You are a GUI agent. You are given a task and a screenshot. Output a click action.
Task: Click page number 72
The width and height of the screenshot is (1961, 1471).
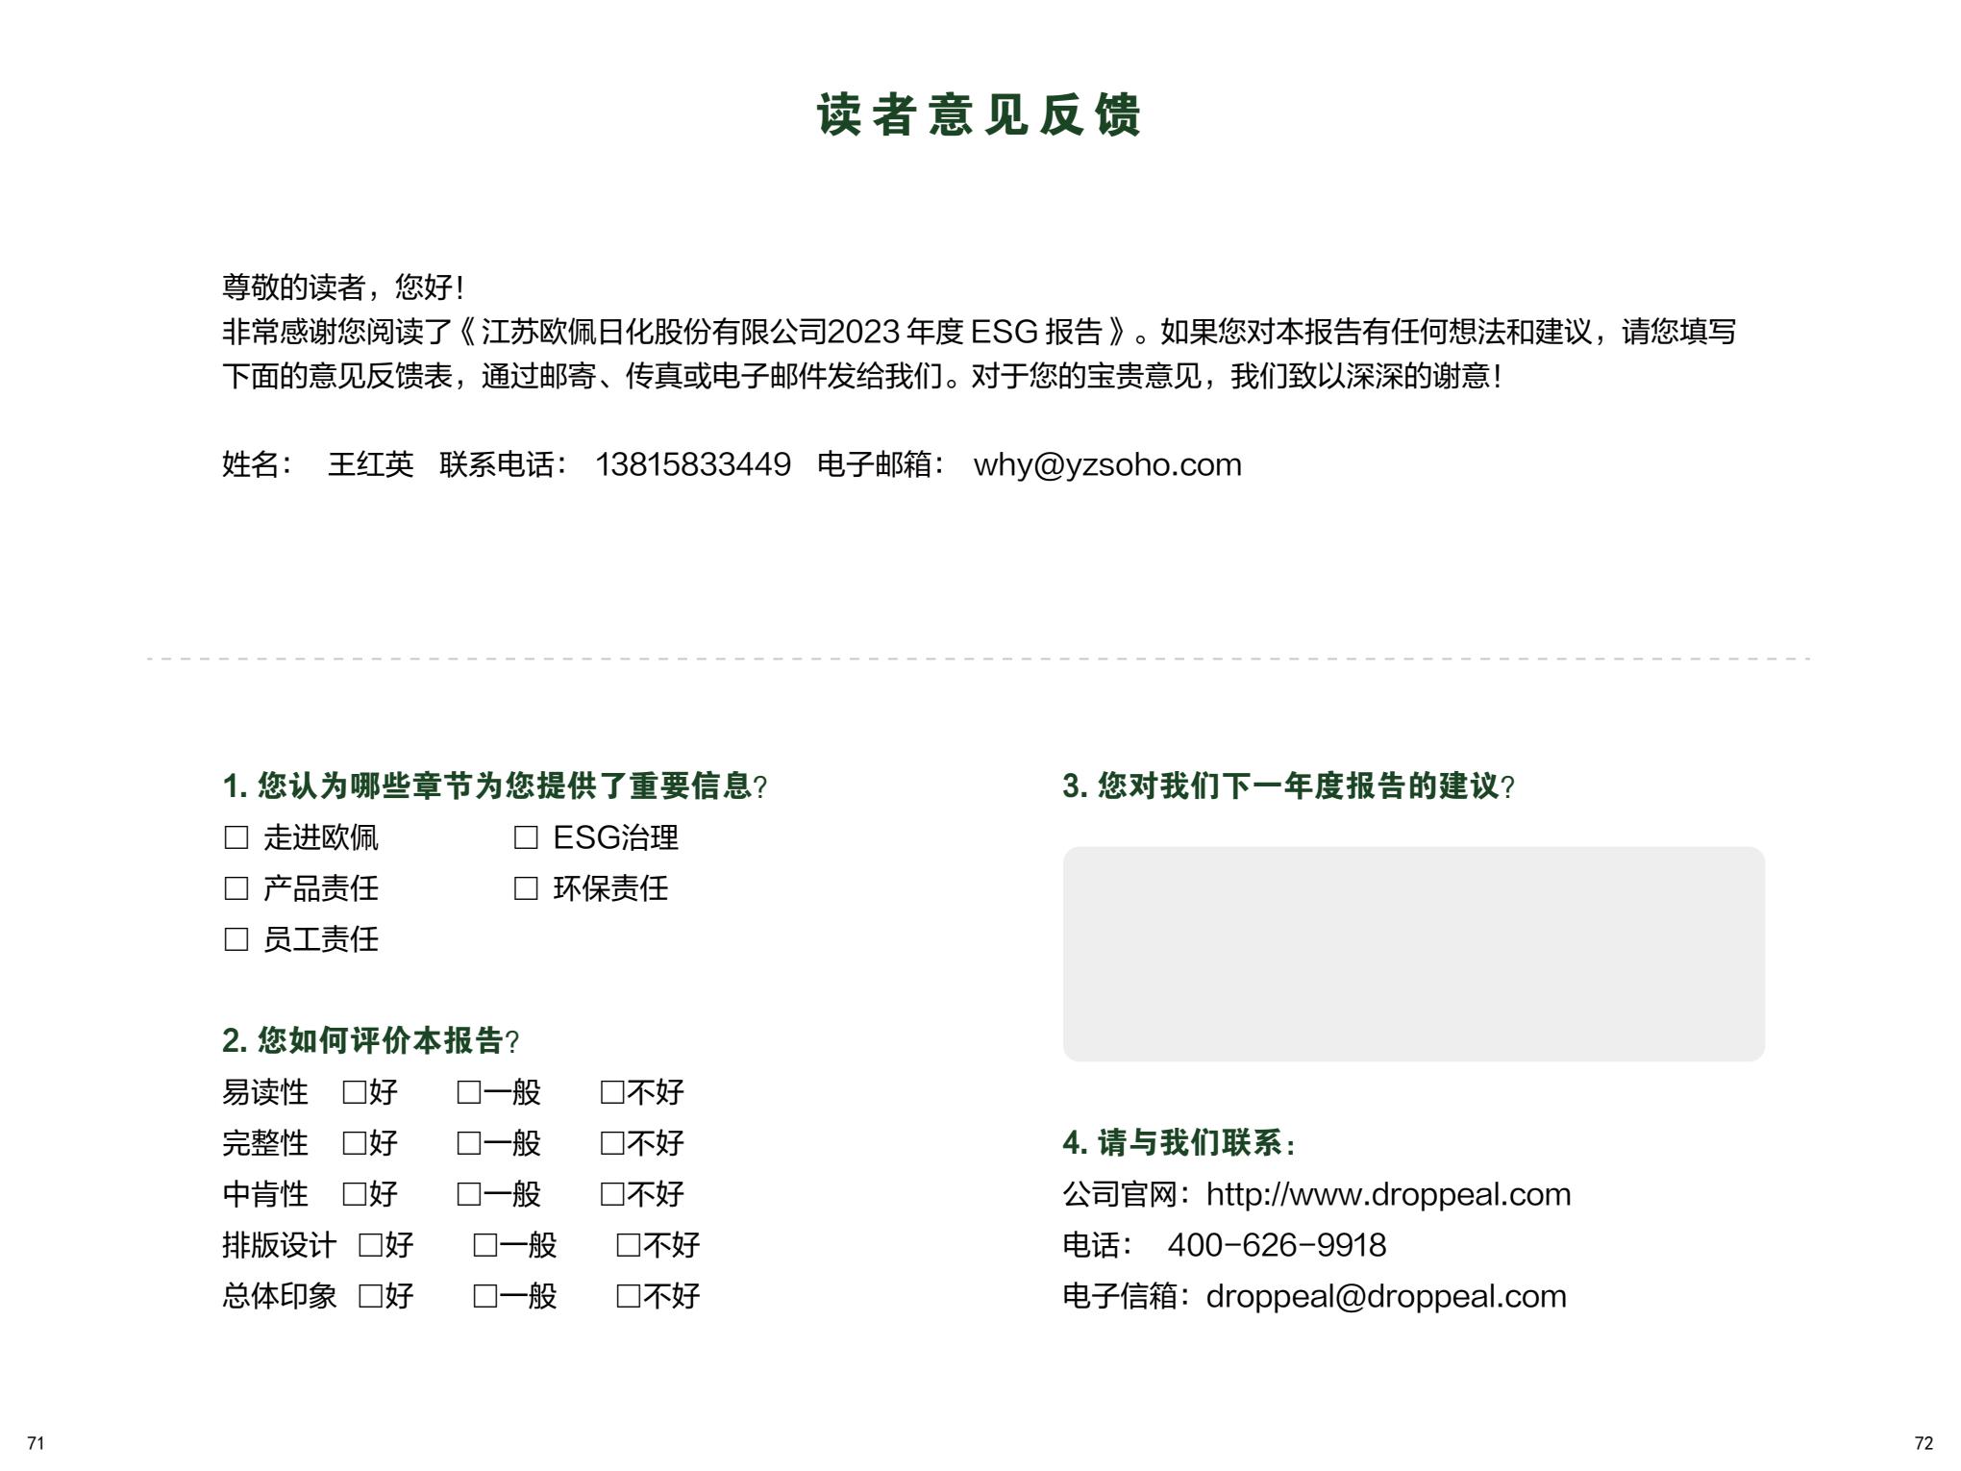click(x=1924, y=1443)
